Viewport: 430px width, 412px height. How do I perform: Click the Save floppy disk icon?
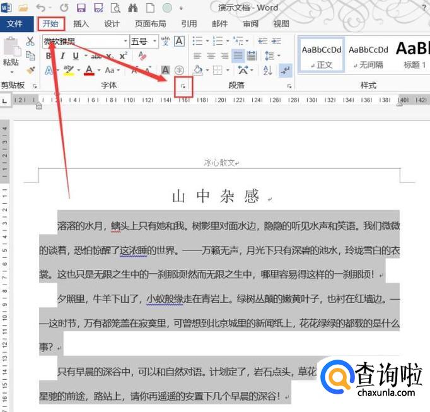[x=81, y=8]
